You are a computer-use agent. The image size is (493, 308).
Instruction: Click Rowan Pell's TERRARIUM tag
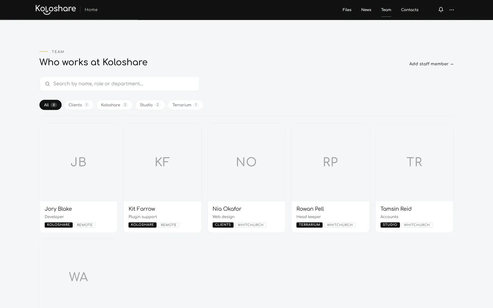pyautogui.click(x=310, y=225)
